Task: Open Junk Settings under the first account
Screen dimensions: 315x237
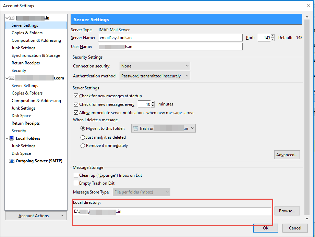Action: pos(23,48)
